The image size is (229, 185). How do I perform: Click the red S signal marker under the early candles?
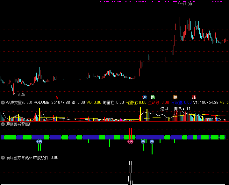point(57,98)
